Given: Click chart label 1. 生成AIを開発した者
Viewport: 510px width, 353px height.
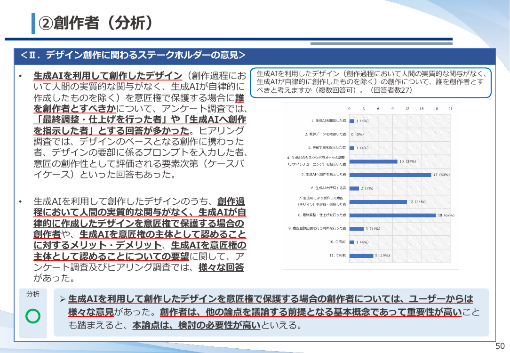Looking at the screenshot, I should click(x=328, y=120).
